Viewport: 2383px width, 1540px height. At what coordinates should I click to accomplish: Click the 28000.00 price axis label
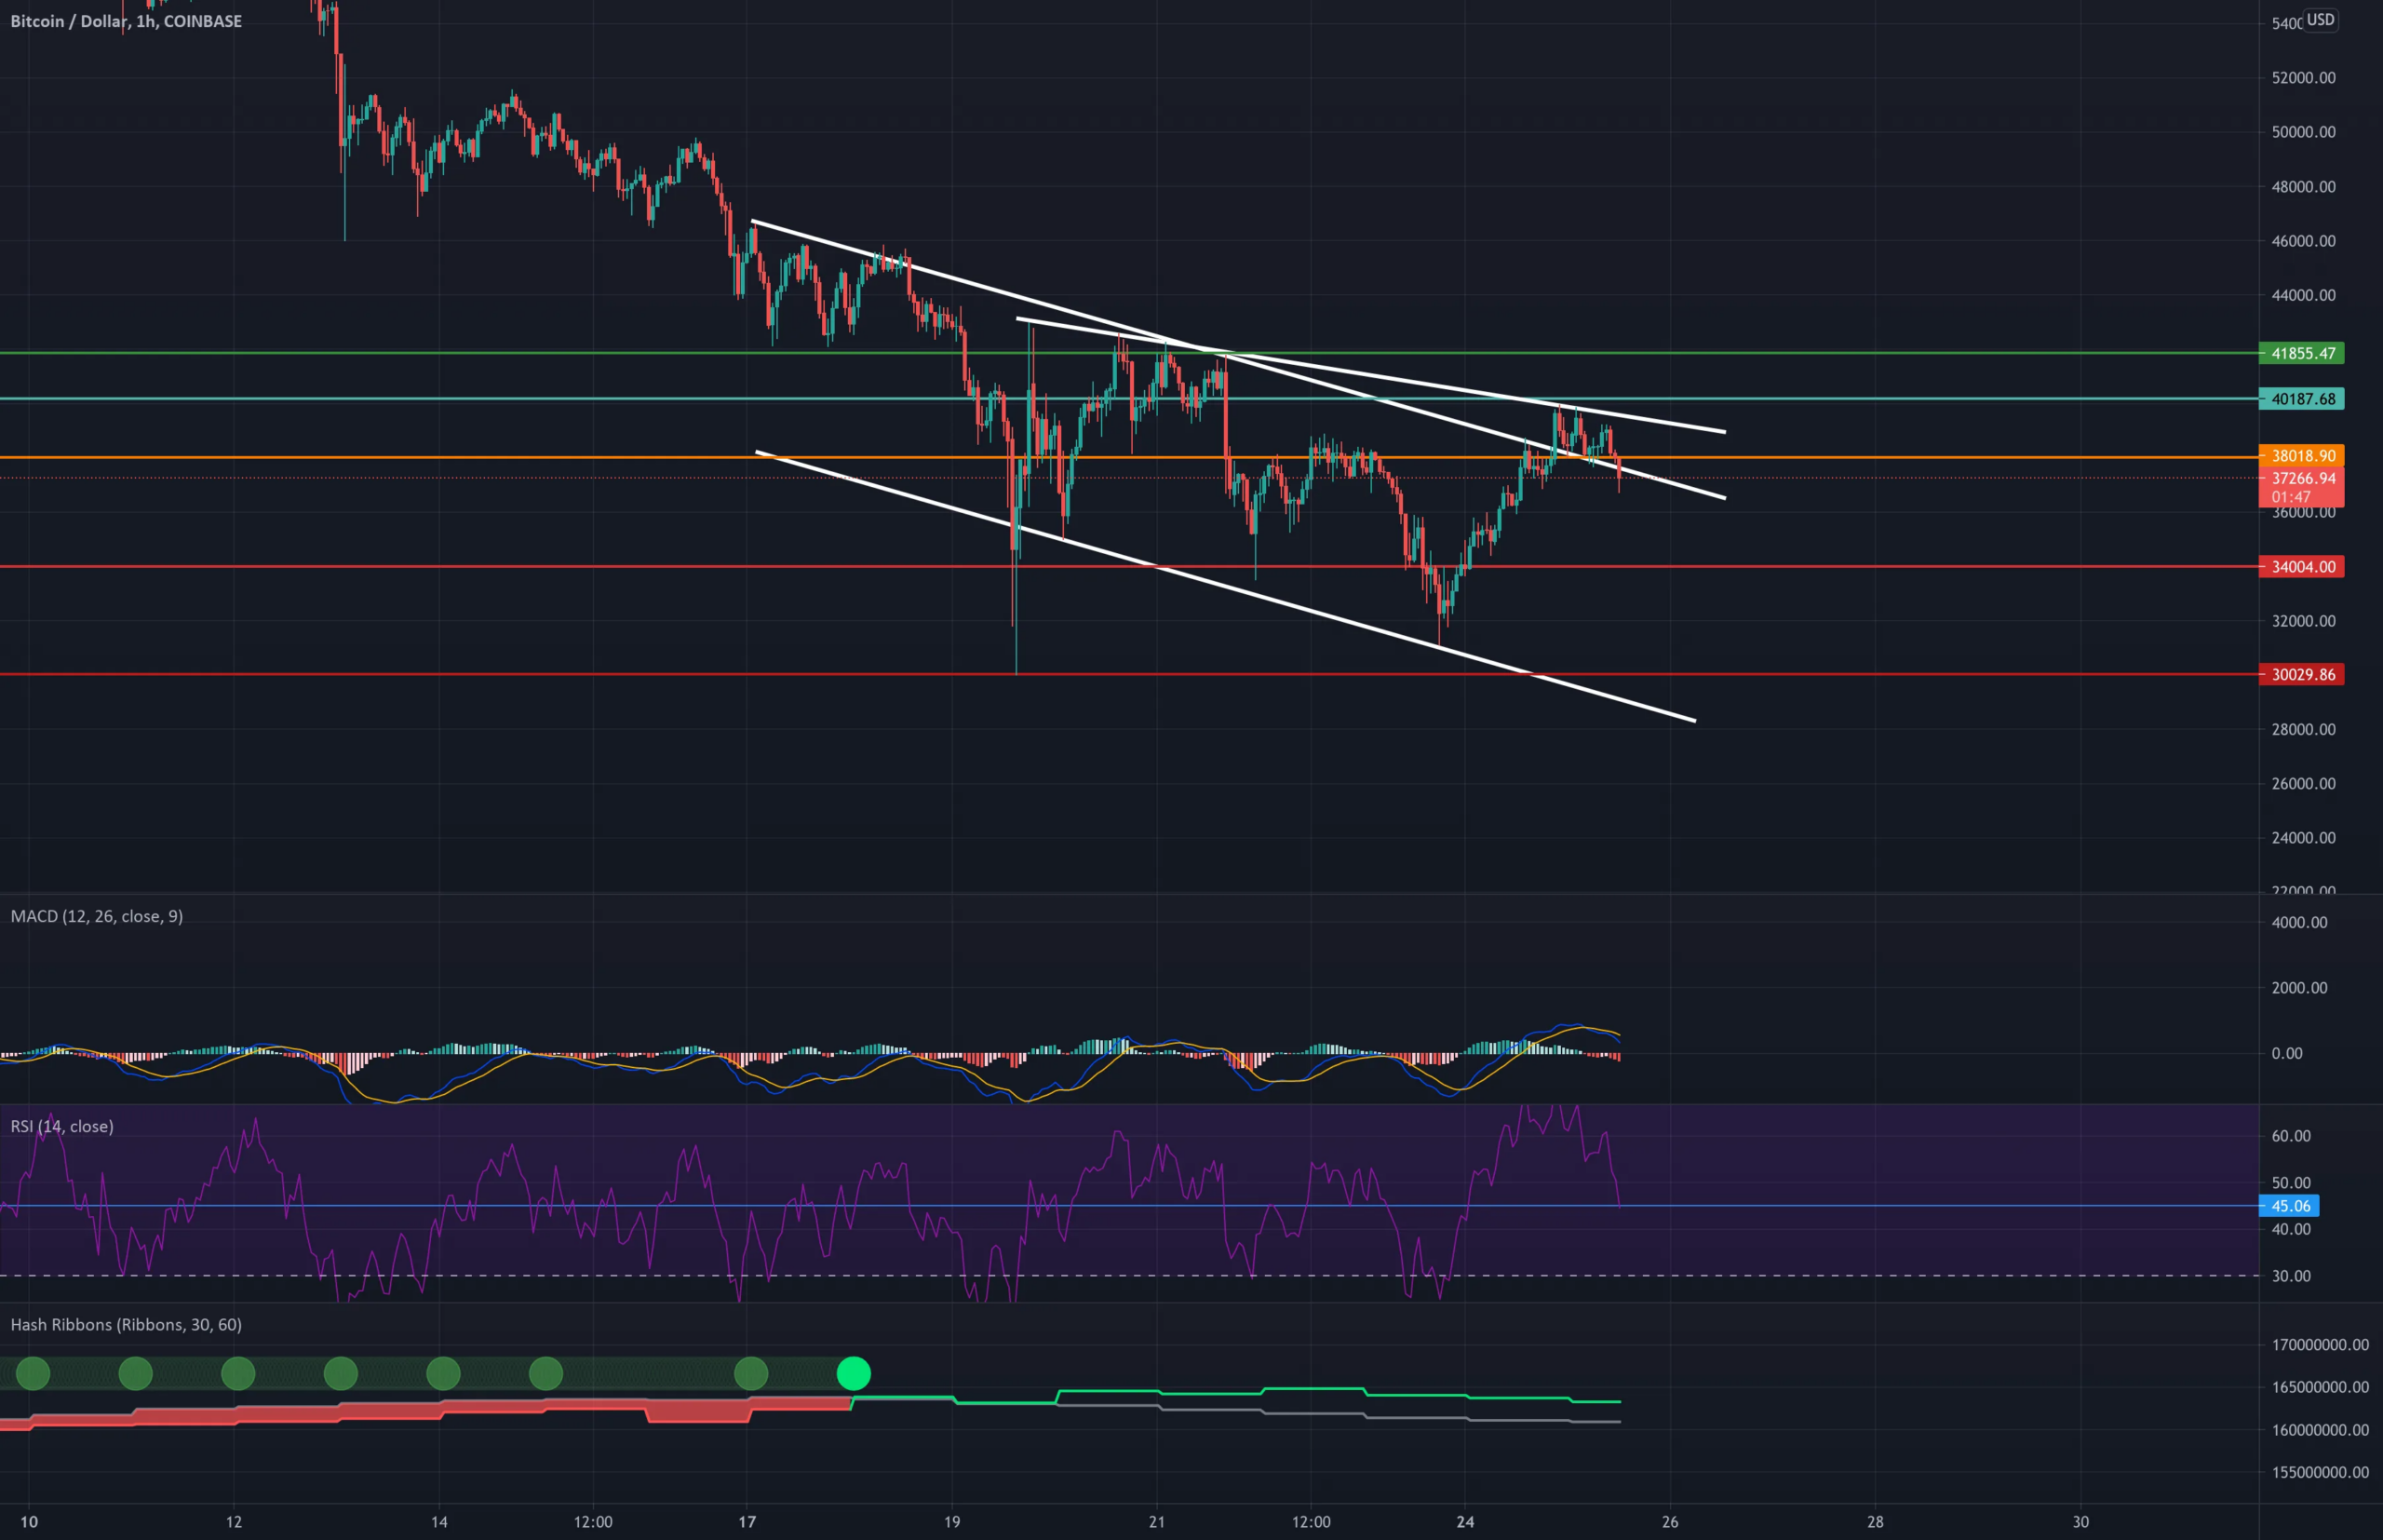pyautogui.click(x=2303, y=729)
